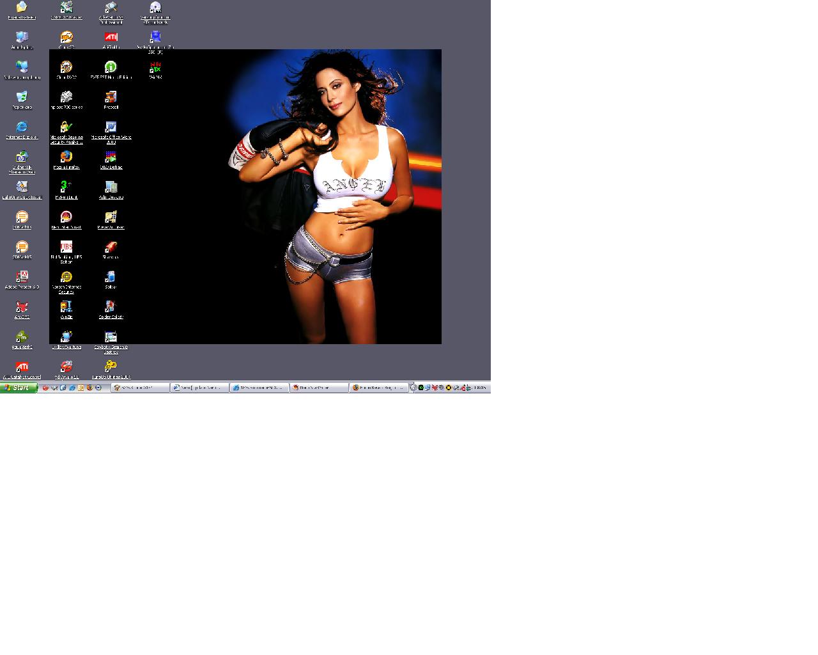This screenshot has width=818, height=655.
Task: Select the Papierkorb recycle bin icon
Action: coord(22,97)
